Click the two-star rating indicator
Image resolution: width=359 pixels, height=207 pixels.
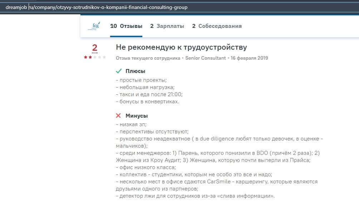coord(94,57)
